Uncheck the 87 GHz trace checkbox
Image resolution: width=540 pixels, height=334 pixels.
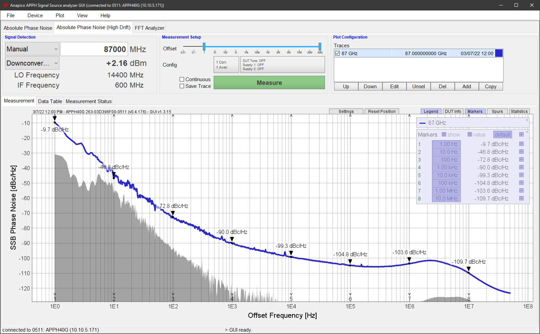337,53
